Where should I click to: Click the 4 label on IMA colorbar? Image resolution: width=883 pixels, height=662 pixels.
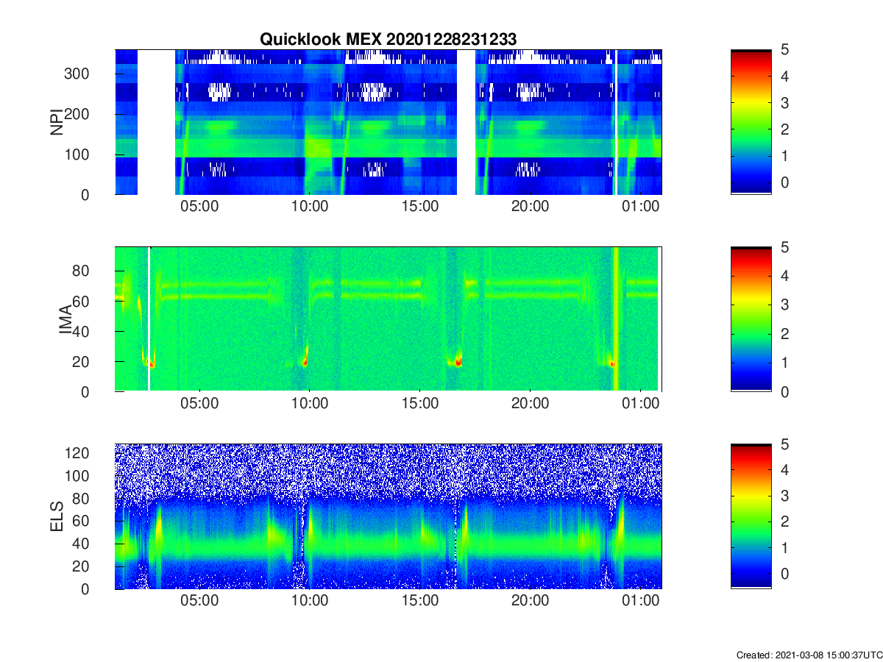(784, 276)
